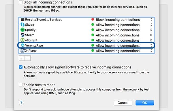The height and width of the screenshot is (111, 173).
Task: Click the X-Plane app icon
Action: [22, 51]
